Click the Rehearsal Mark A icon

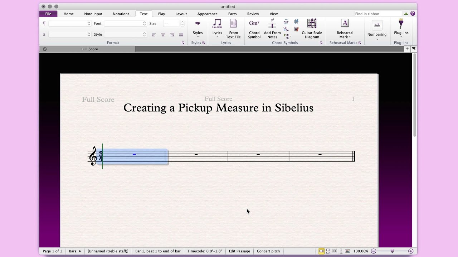point(345,23)
